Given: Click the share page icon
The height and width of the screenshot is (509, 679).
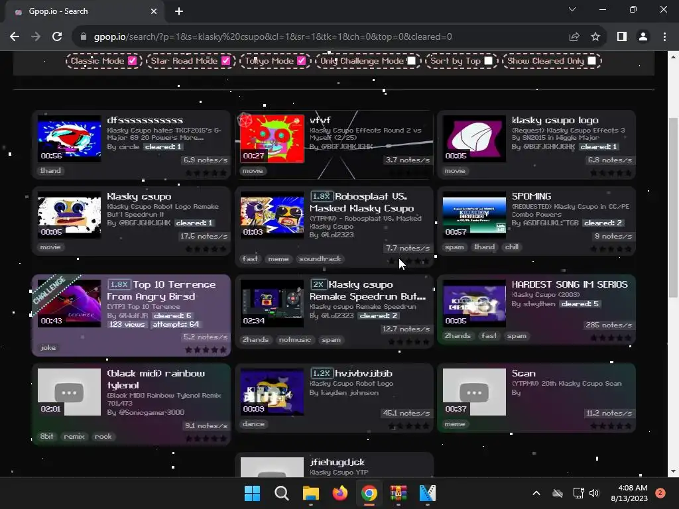Looking at the screenshot, I should tap(574, 37).
